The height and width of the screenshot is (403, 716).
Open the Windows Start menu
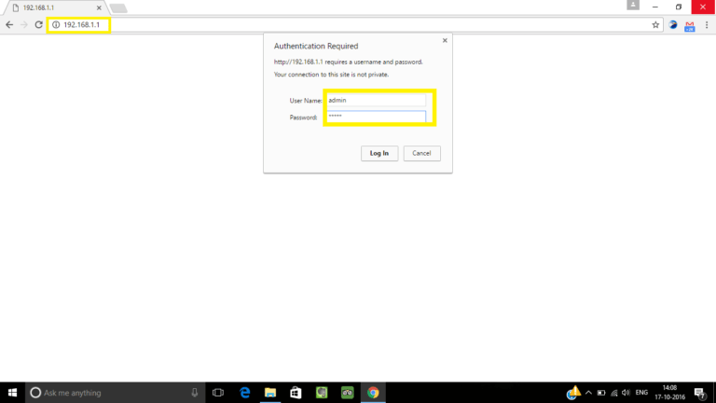pos(12,393)
